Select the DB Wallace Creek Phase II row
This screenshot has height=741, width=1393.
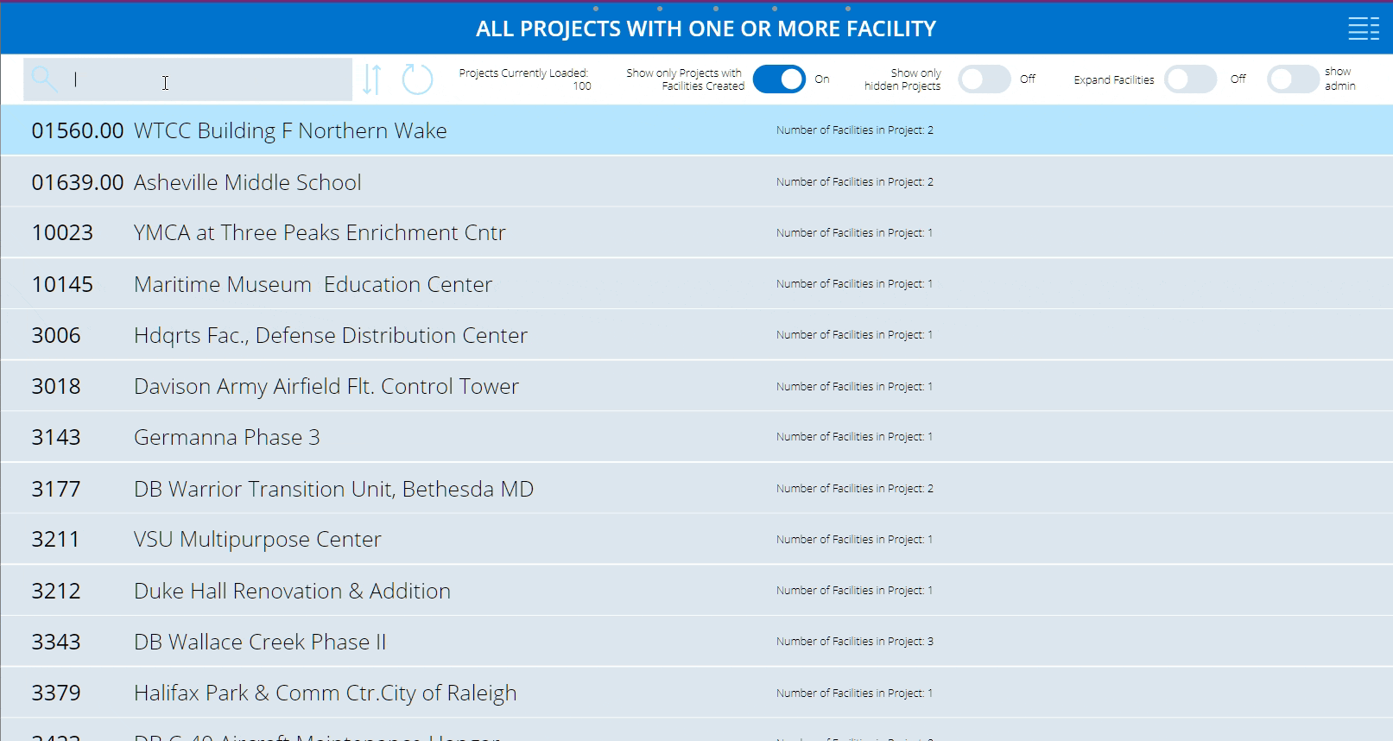click(x=260, y=642)
